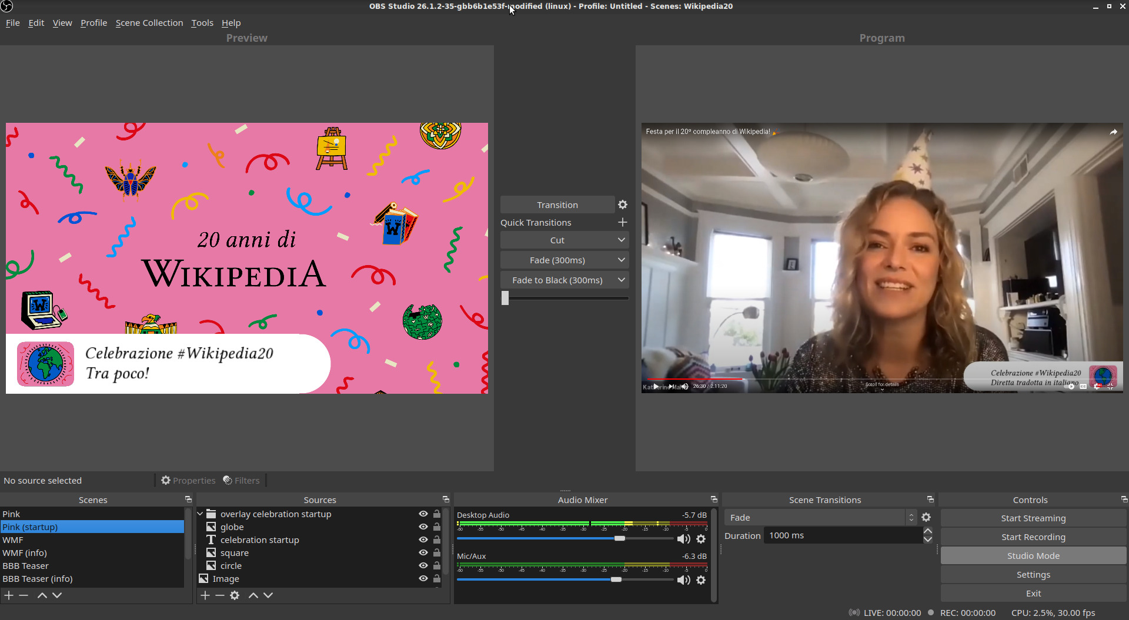This screenshot has width=1129, height=620.
Task: Open the Fade to Black duration dropdown
Action: tap(621, 280)
